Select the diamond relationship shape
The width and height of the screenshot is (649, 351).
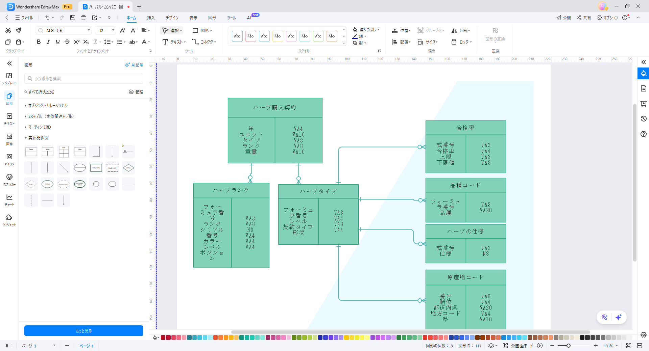point(128,168)
